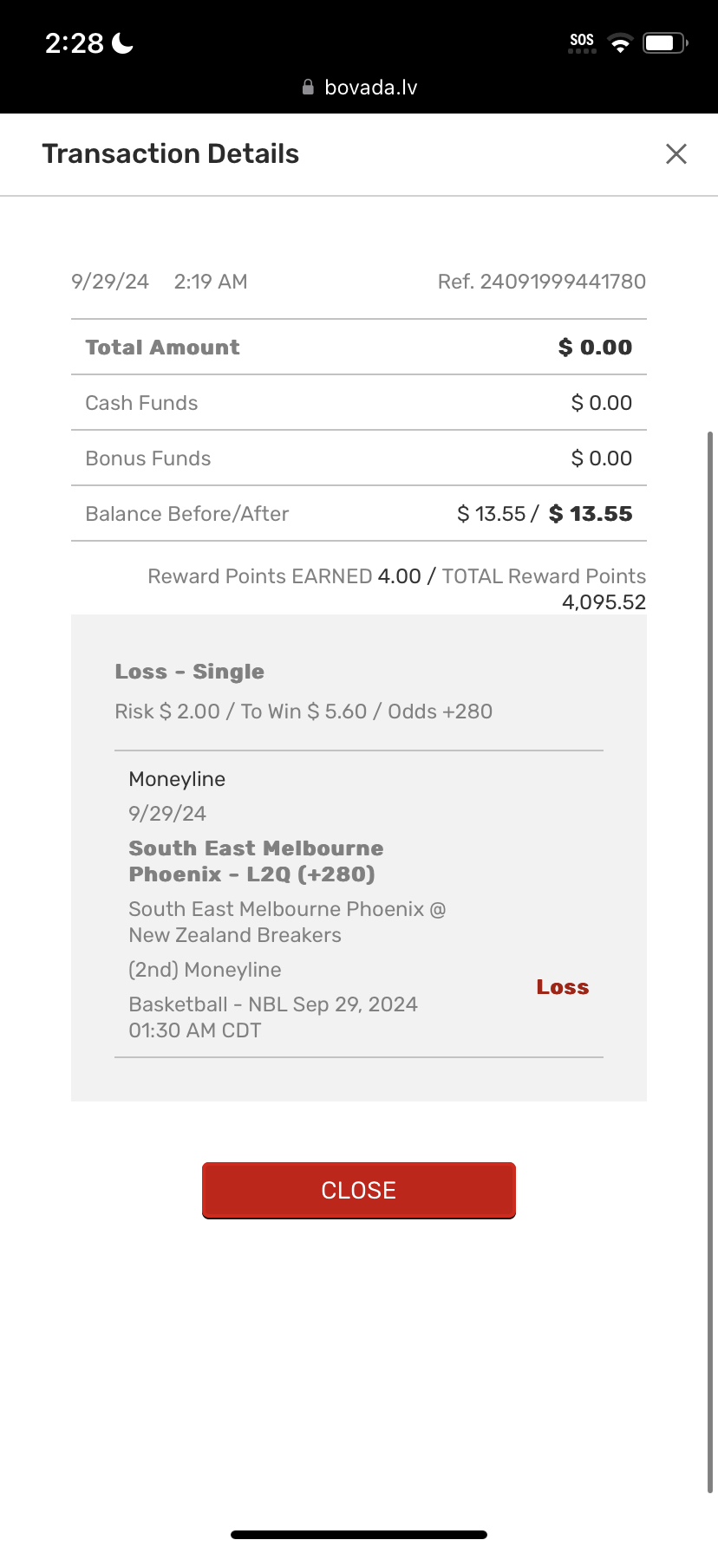Viewport: 718px width, 1553px height.
Task: Tap the Total Amount row
Action: pyautogui.click(x=359, y=348)
